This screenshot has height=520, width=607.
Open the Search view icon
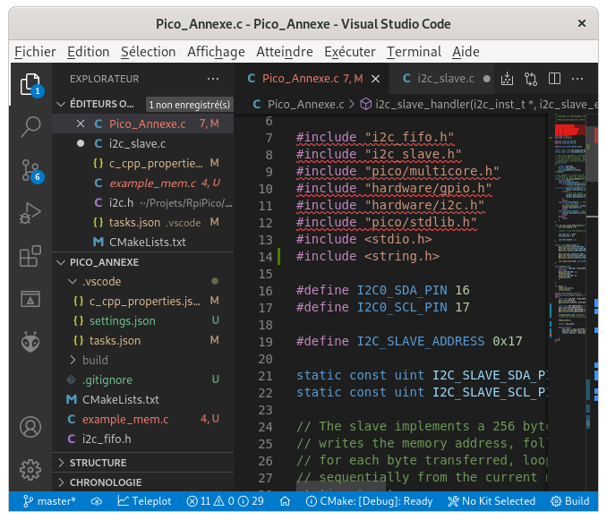(x=30, y=127)
